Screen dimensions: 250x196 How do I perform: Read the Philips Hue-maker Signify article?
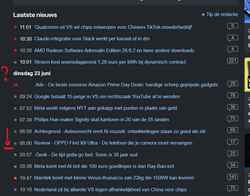[101, 120]
